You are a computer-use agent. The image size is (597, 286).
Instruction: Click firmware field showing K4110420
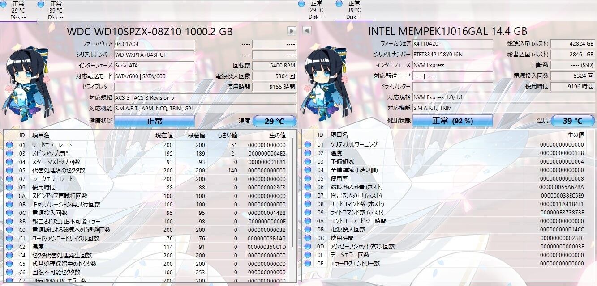[452, 43]
